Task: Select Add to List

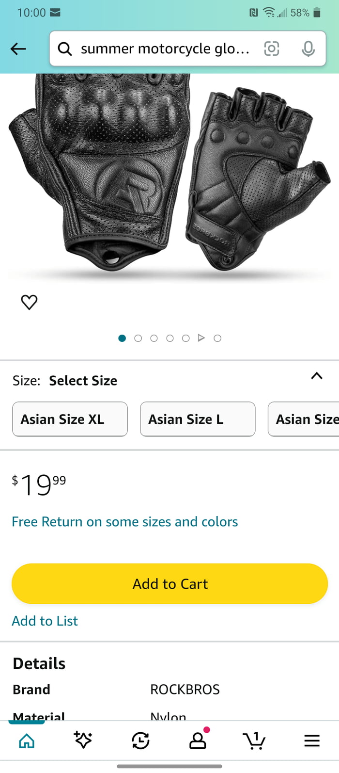Action: (45, 621)
